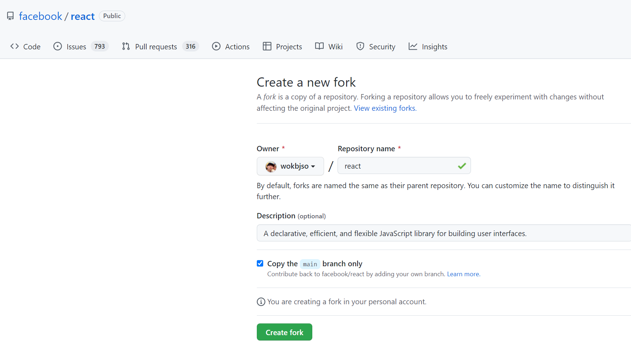
Task: Focus the Description text field
Action: 444,233
